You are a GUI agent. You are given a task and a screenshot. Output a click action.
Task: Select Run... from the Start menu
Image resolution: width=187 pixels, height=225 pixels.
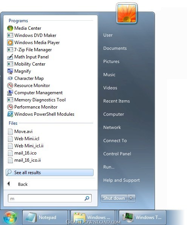109,167
